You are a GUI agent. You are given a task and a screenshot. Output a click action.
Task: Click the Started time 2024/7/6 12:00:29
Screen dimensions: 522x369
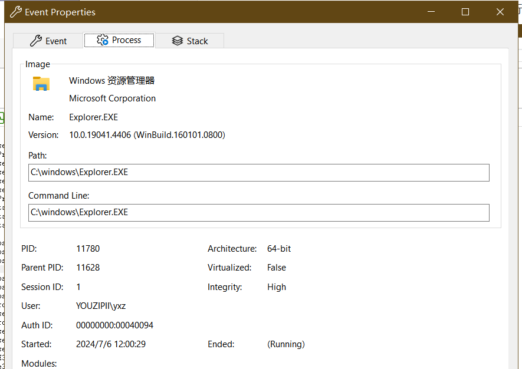coord(111,344)
